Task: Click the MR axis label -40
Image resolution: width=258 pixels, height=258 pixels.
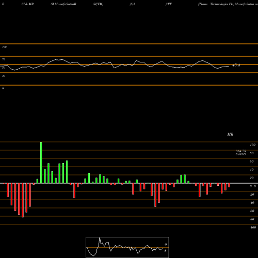Action: click(x=252, y=203)
